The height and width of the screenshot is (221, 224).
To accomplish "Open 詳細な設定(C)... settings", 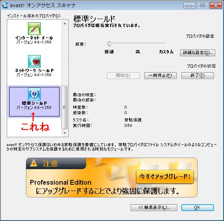I will tap(198, 53).
